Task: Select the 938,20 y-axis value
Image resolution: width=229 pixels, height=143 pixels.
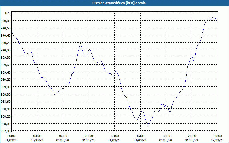Action: pyautogui.click(x=5, y=116)
